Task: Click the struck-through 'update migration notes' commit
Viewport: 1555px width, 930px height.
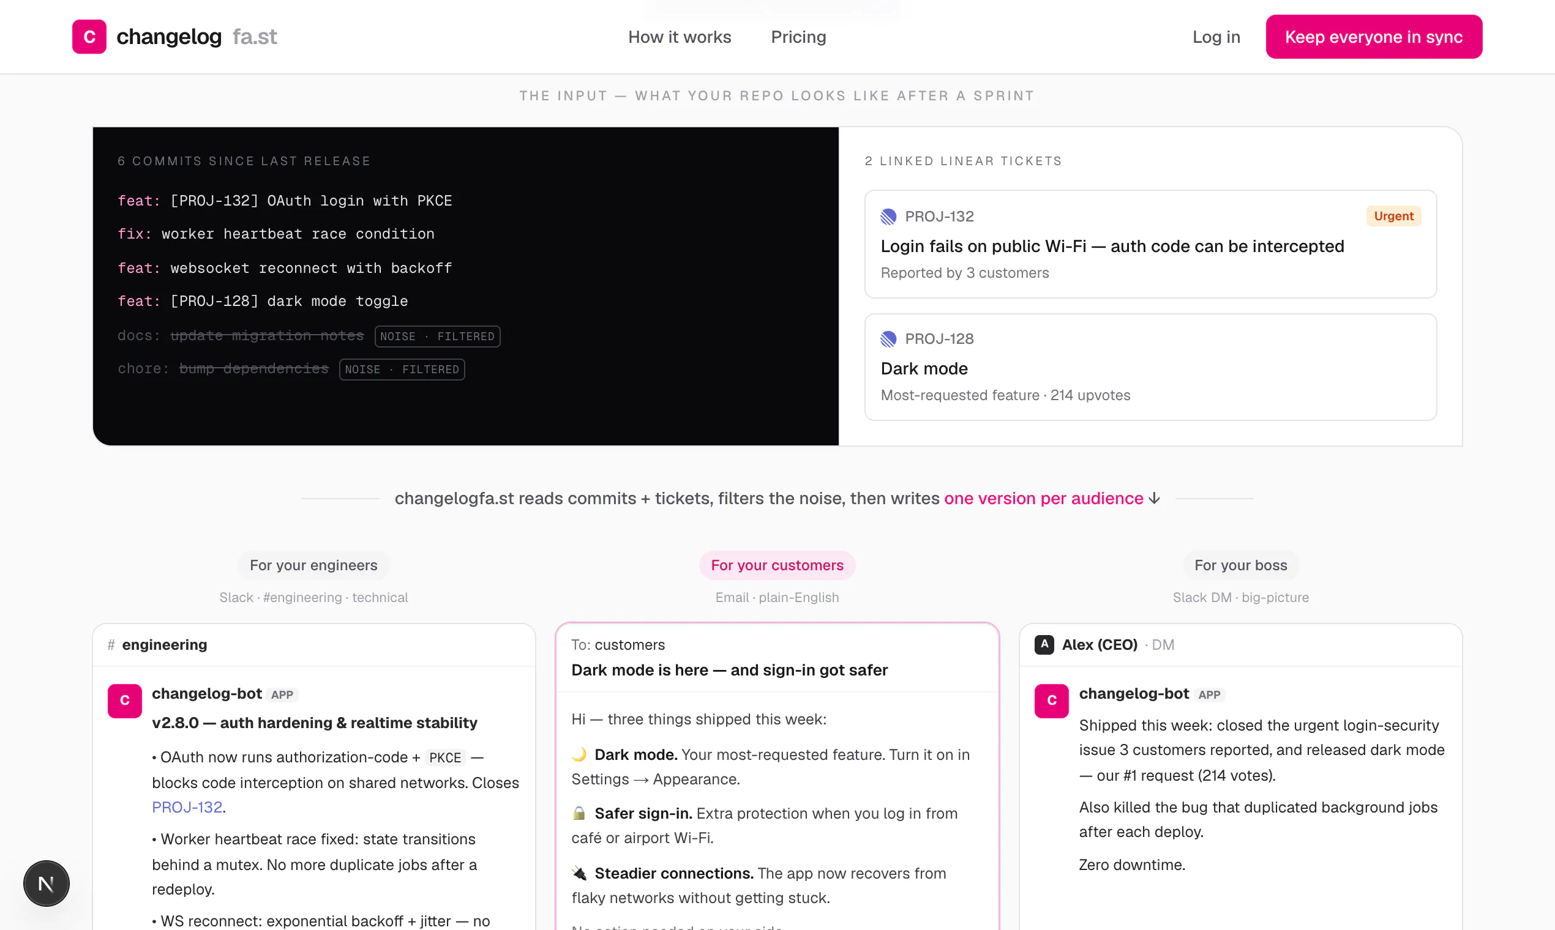Action: 267,336
